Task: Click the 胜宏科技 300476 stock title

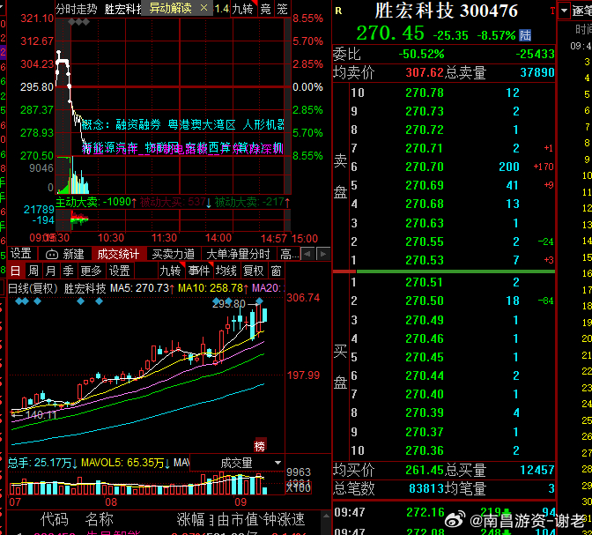Action: [x=447, y=11]
